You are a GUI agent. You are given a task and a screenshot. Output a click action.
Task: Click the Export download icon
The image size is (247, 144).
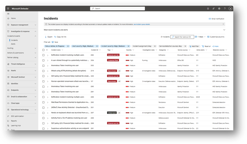[46, 37]
